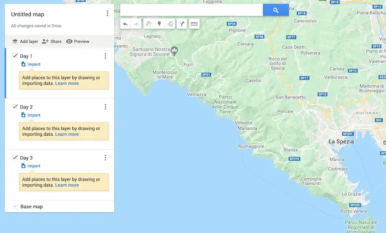Open the Day 3 layer options menu
The image size is (386, 233).
pos(105,157)
